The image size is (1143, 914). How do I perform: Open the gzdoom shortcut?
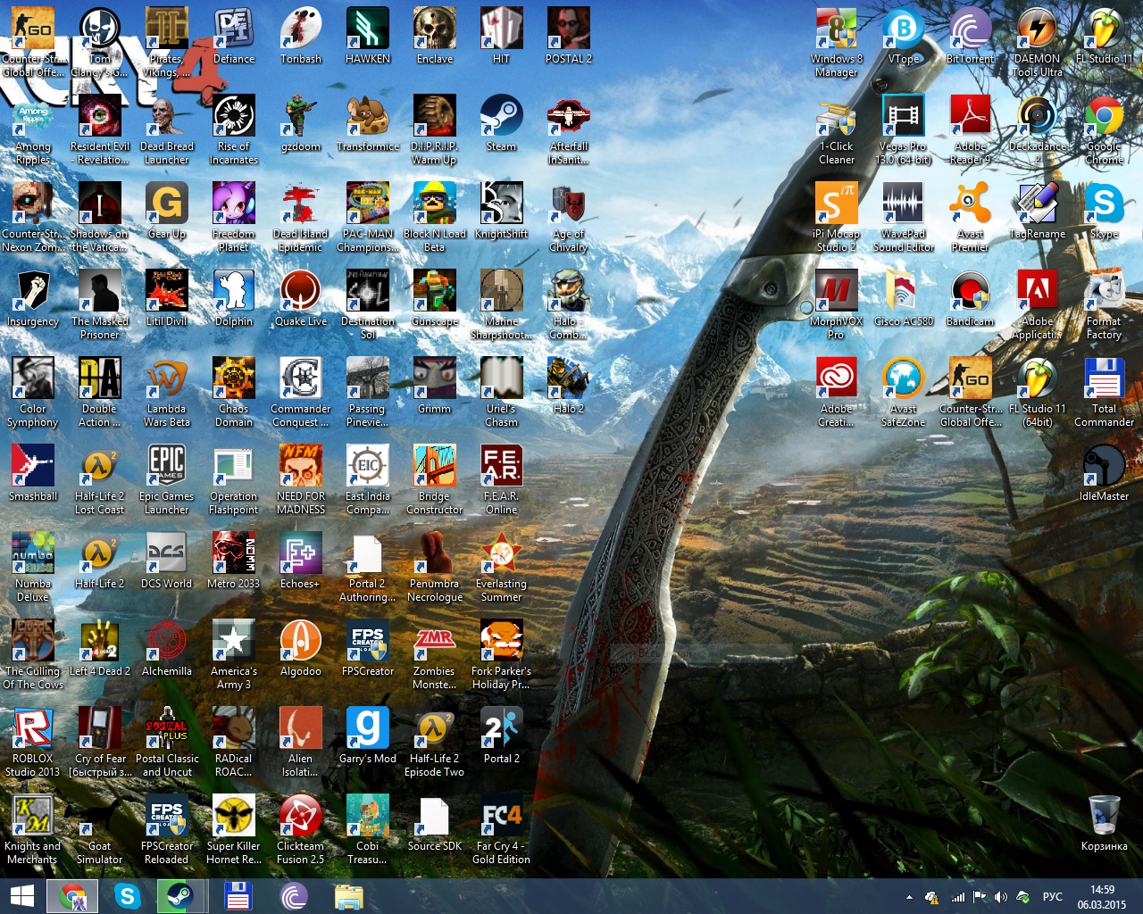tap(301, 123)
